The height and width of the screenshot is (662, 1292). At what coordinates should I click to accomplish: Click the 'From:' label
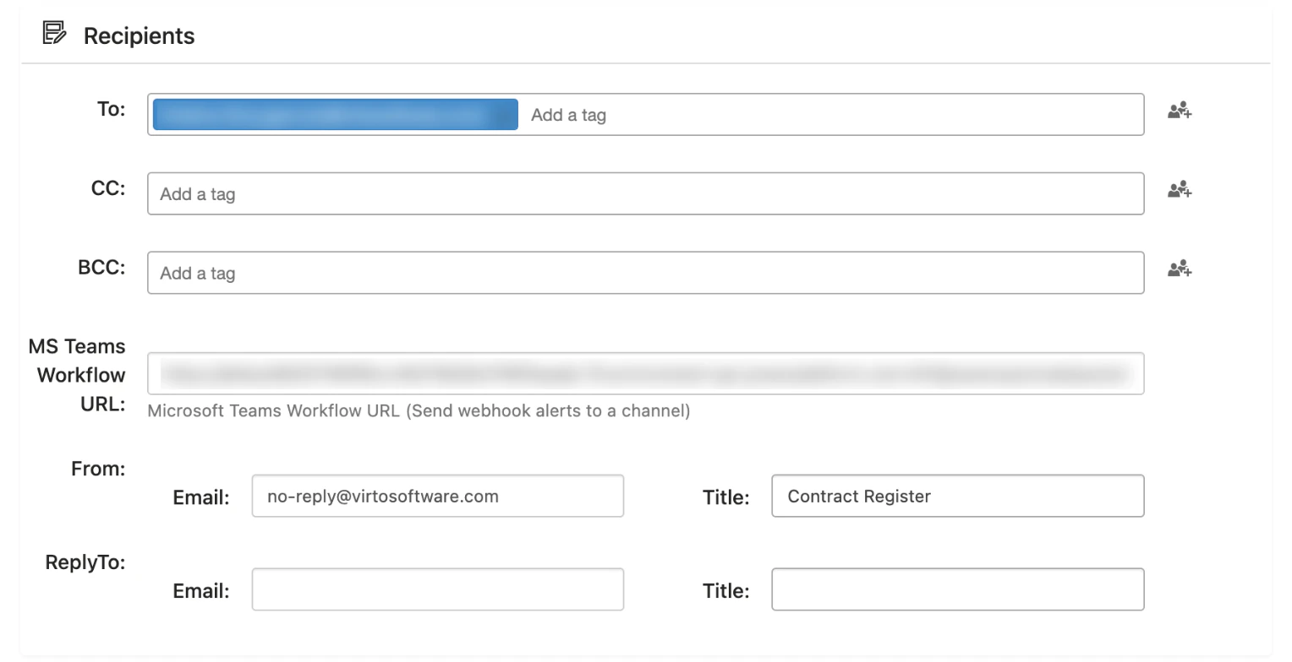tap(98, 469)
